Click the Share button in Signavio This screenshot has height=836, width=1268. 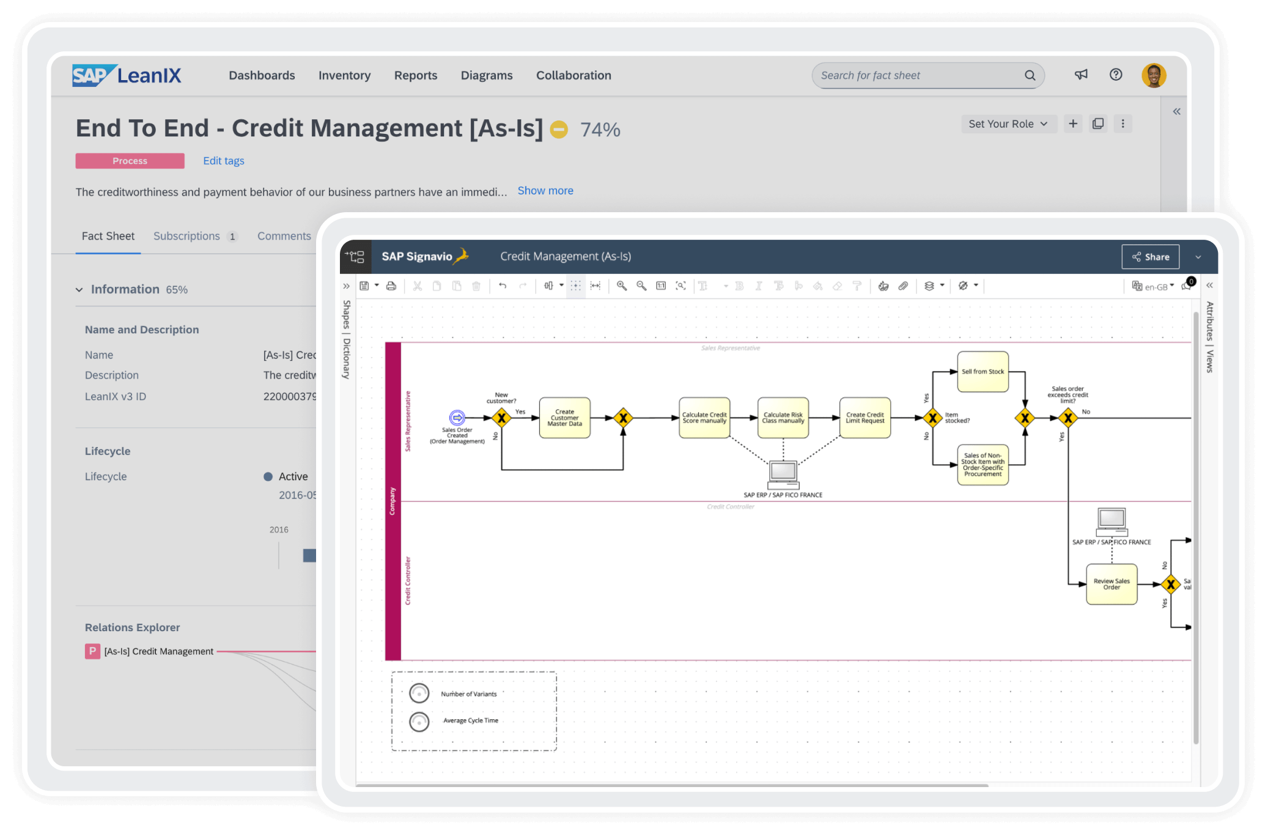1150,256
